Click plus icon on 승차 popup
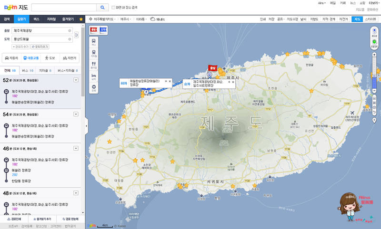Viewport: 381px width, 229px height. pyautogui.click(x=229, y=82)
